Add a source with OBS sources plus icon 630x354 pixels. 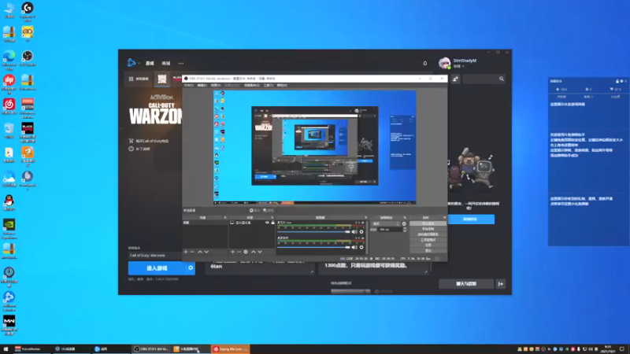(232, 252)
